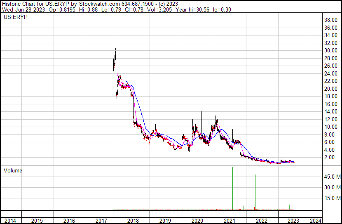342x224 pixels.
Task: Click the 10.00 price axis value
Action: coord(331,127)
